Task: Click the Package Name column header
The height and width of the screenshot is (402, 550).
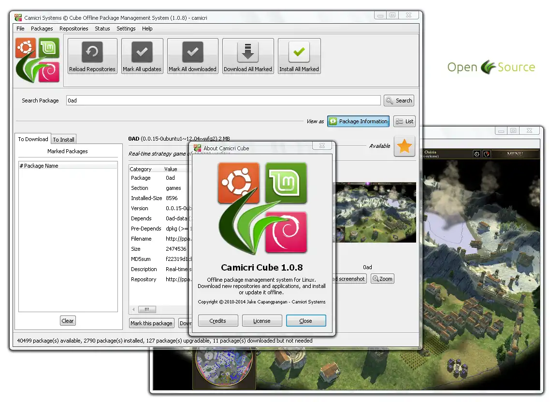Action: click(68, 166)
